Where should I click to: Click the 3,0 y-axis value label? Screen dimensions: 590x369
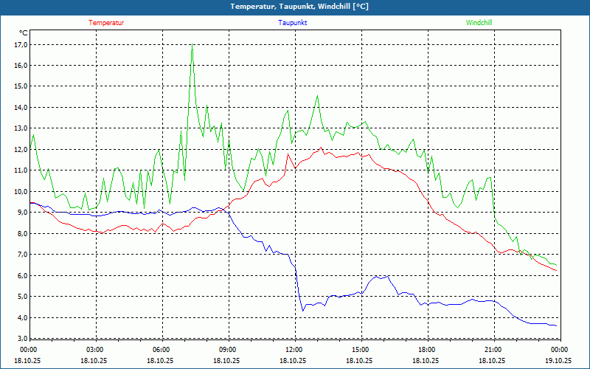tap(22, 339)
